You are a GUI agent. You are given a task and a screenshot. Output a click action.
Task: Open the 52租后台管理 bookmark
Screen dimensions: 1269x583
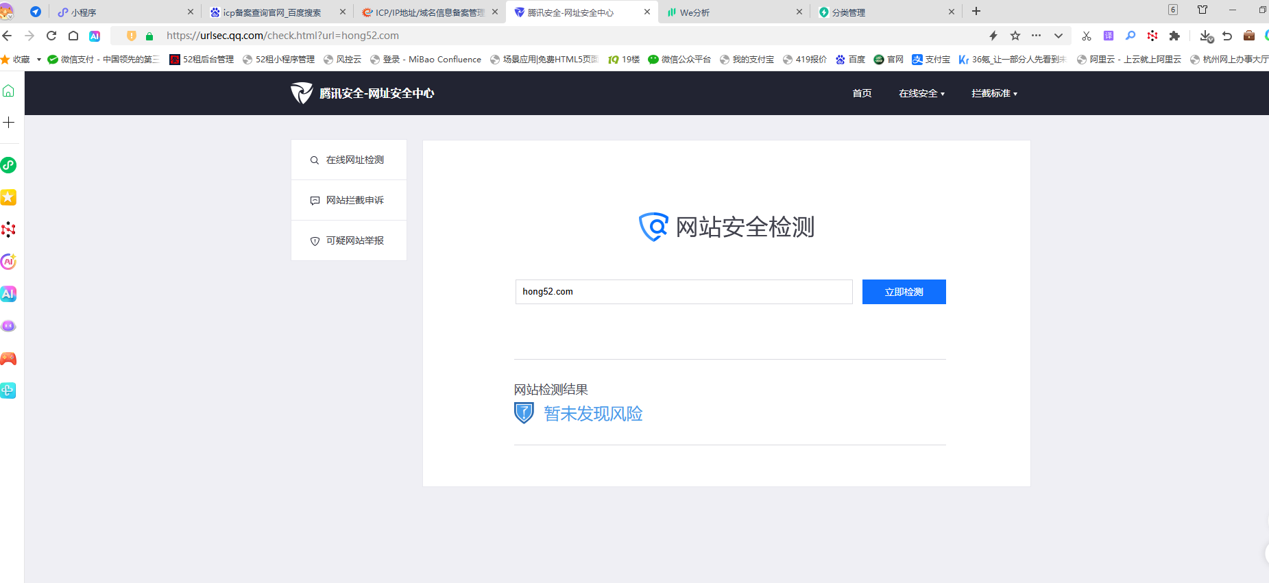(x=202, y=60)
